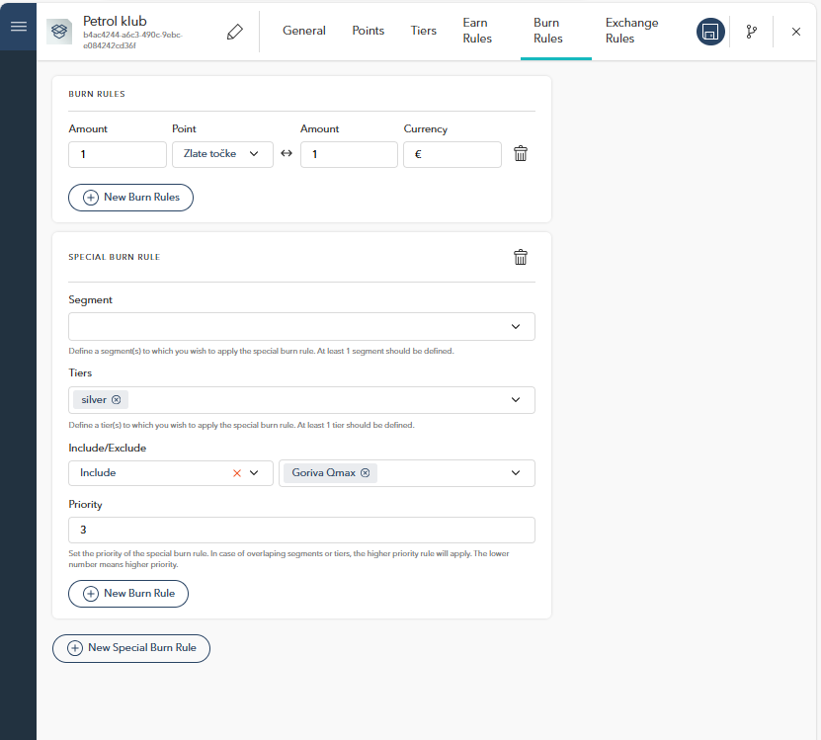Focus the point Amount field
The width and height of the screenshot is (821, 740).
click(118, 154)
